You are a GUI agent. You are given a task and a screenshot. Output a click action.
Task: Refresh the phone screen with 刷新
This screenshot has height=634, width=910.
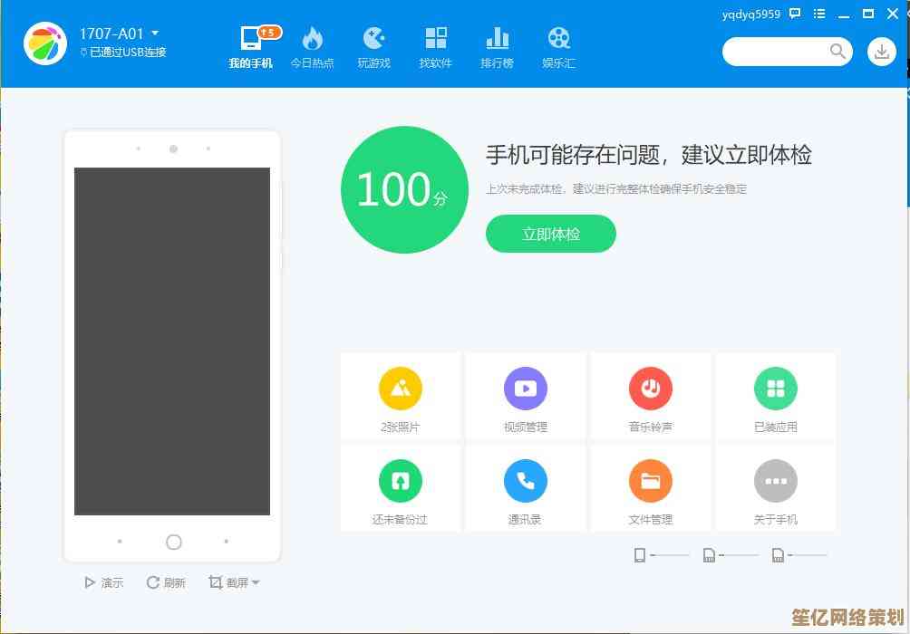click(165, 582)
